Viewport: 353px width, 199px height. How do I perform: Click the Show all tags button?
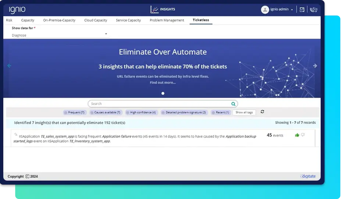click(244, 112)
